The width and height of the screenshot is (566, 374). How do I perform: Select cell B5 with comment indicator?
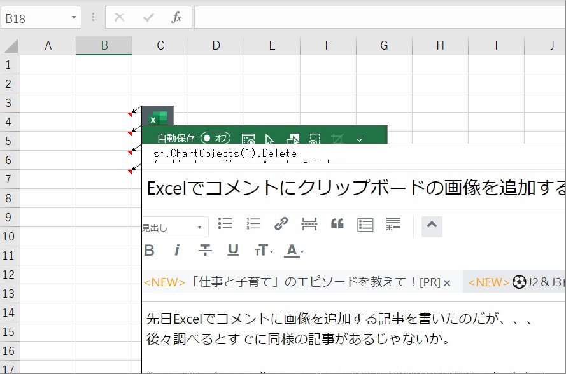[104, 141]
